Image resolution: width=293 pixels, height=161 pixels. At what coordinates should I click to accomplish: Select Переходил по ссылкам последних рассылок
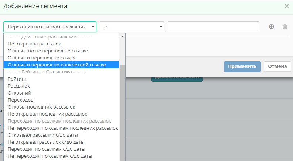(x=61, y=121)
